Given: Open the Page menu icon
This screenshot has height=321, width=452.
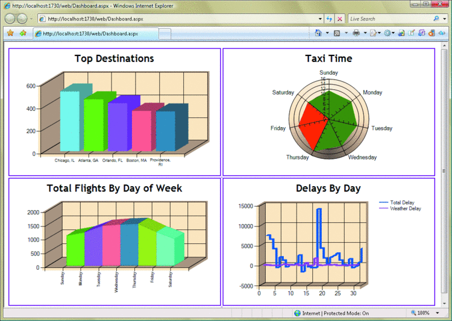Looking at the screenshot, I should point(373,34).
